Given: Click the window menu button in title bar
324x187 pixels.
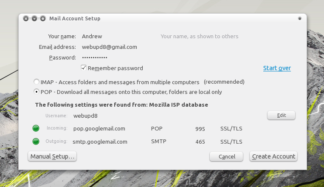Looking at the screenshot, I should pos(34,19).
